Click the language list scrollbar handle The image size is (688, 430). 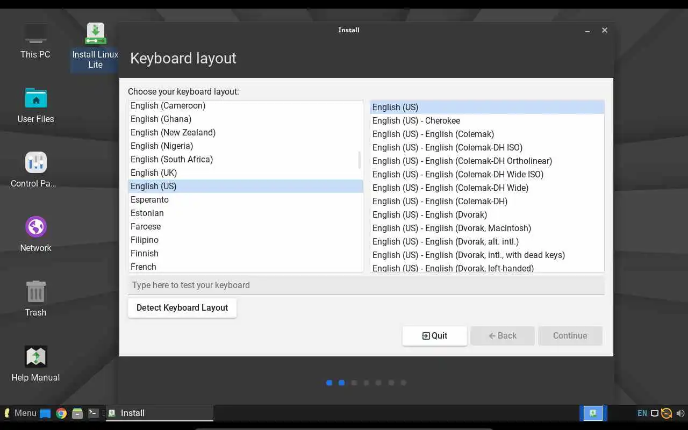(x=359, y=160)
